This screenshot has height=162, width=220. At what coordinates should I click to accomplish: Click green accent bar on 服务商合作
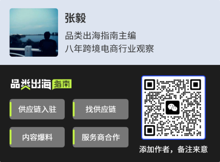tap(73, 137)
